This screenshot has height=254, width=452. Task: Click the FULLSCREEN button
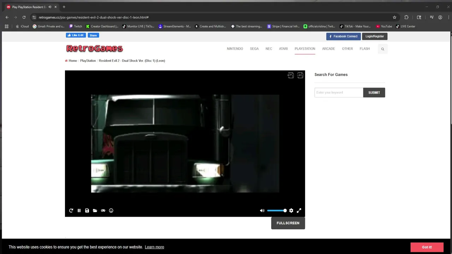click(x=288, y=223)
